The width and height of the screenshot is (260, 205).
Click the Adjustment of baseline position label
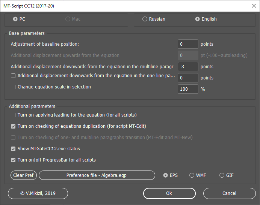(45, 44)
